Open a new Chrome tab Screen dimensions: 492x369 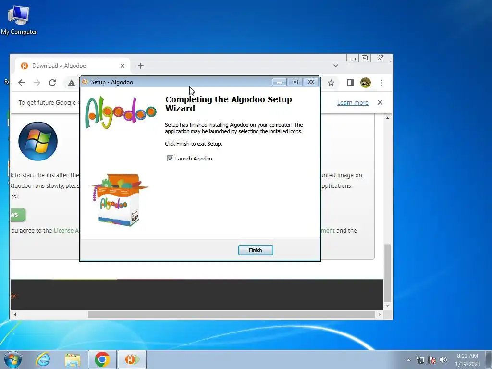pos(141,65)
